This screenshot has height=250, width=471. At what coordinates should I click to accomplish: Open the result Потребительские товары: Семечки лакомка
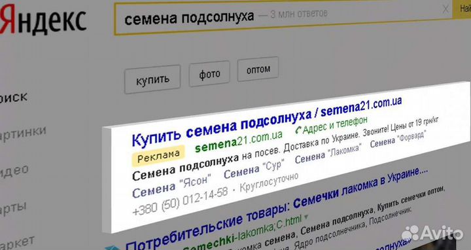coord(276,209)
